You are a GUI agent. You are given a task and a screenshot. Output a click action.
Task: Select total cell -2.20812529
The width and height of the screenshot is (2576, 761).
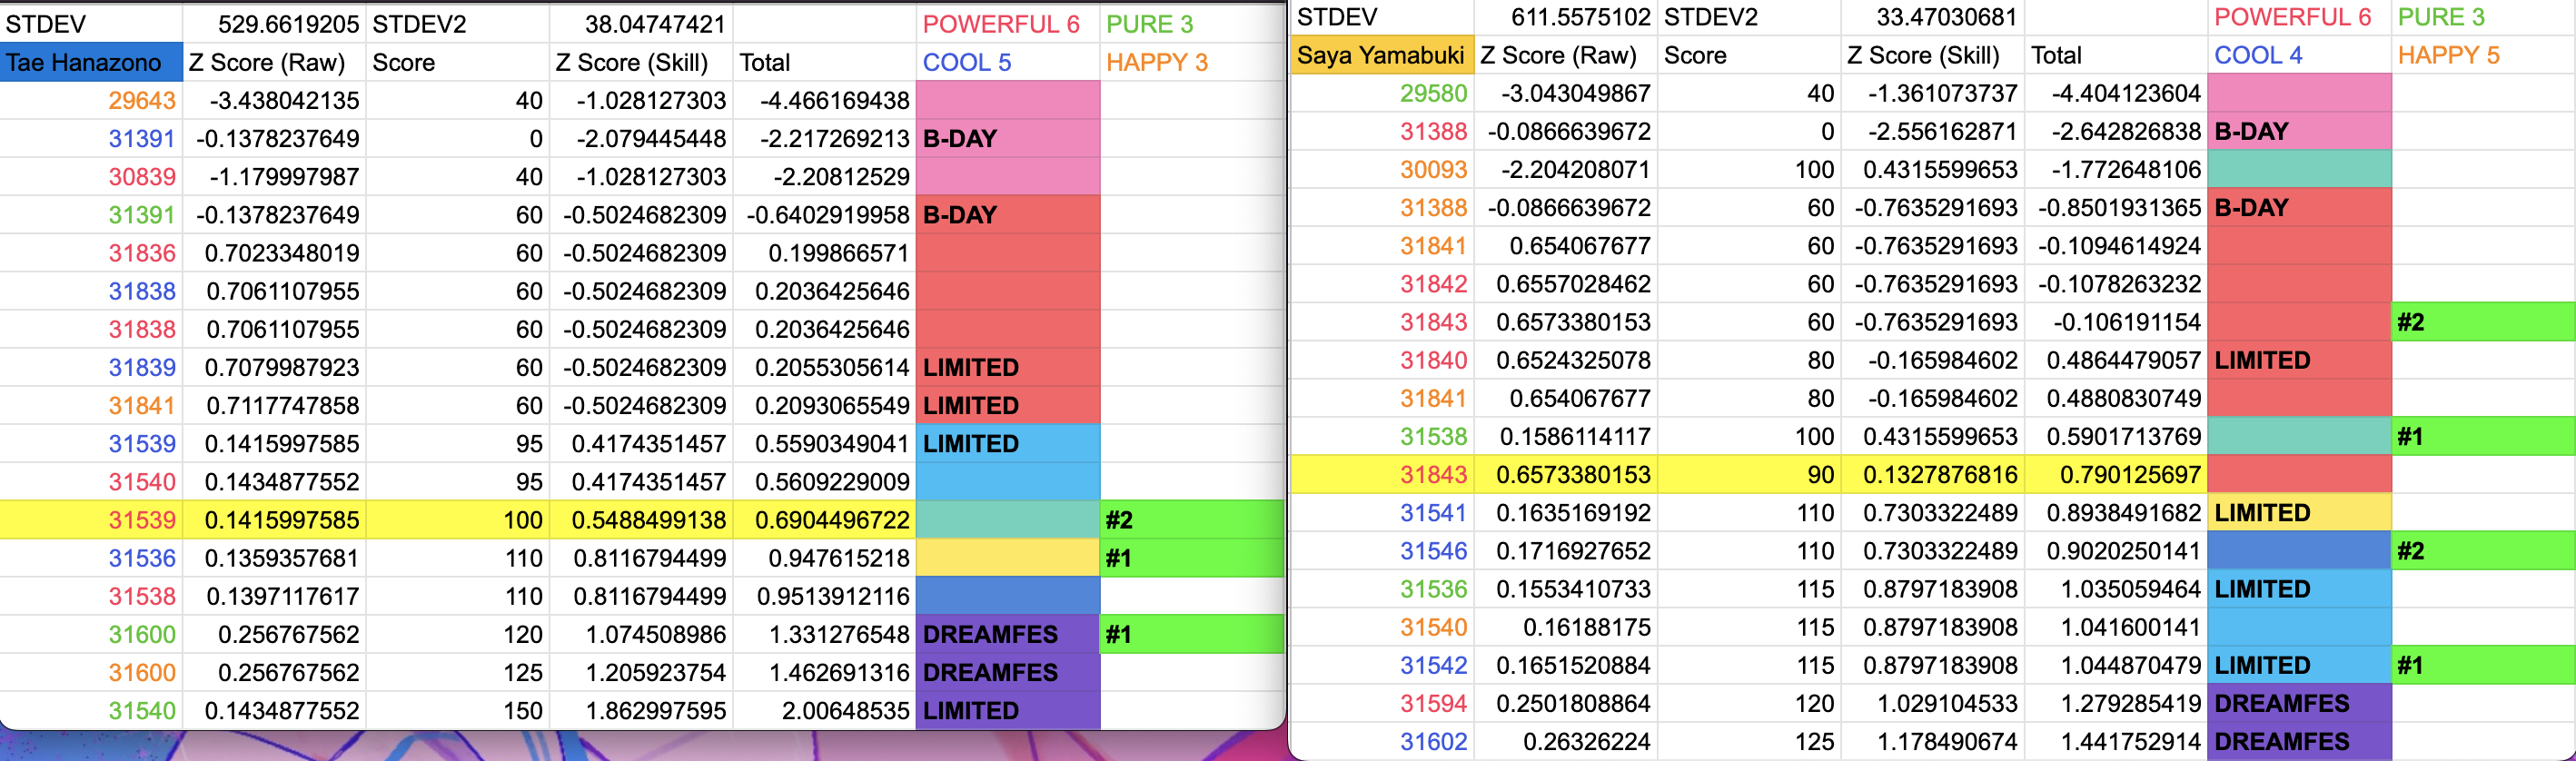coord(825,176)
